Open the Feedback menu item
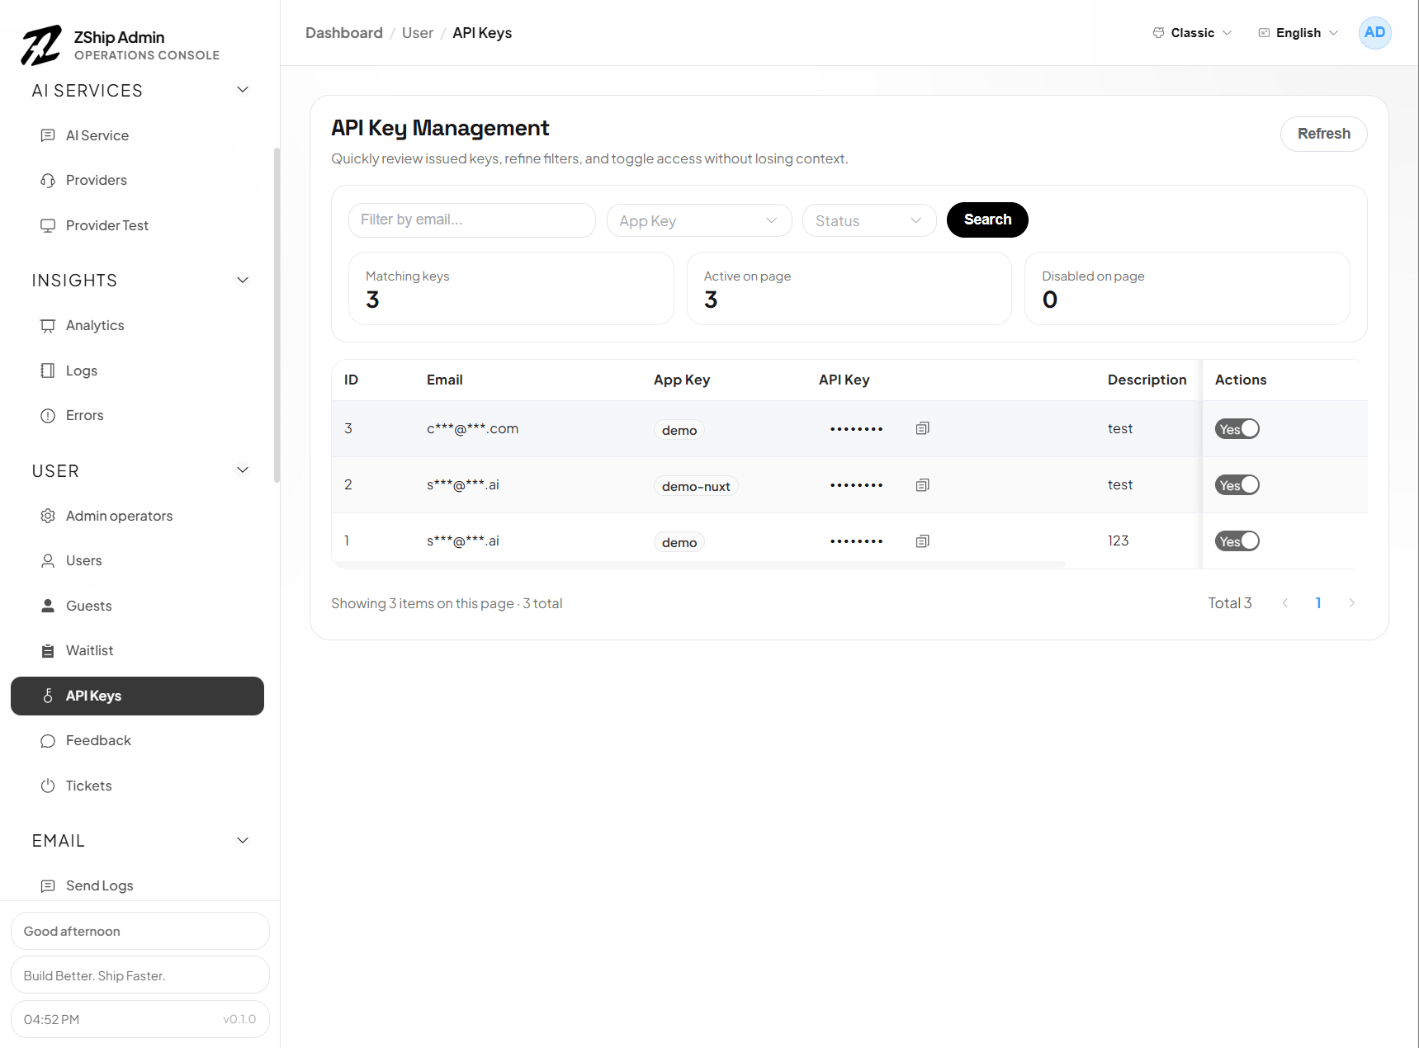1419x1048 pixels. [x=97, y=740]
